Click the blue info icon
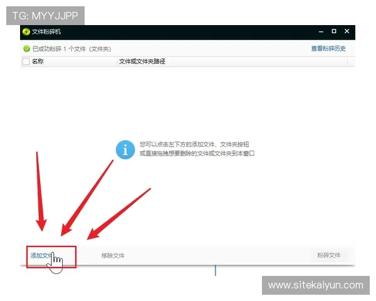This screenshot has width=376, height=301. tap(125, 150)
